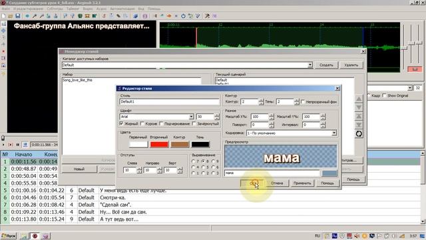The image size is (426, 240).
Task: Click the stopwatch timing toolbar icon
Action: [x=183, y=16]
